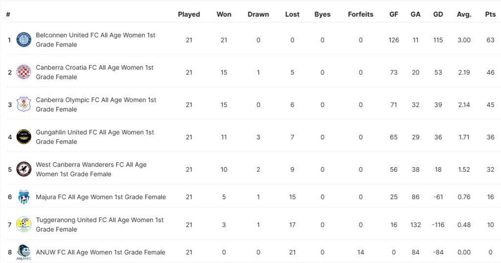This screenshot has height=263, width=501.
Task: Click the Tuggeranong United FC logo
Action: click(23, 225)
